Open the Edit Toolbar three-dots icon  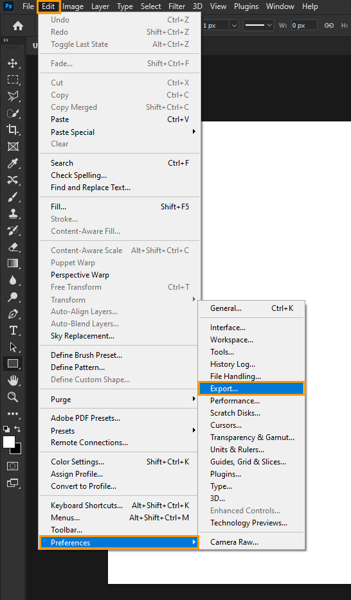tap(13, 414)
